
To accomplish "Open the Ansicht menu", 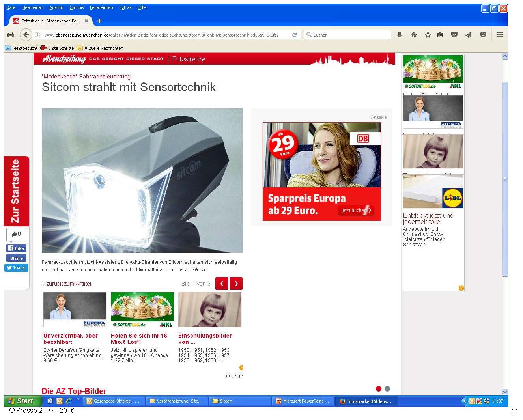I will pos(56,7).
